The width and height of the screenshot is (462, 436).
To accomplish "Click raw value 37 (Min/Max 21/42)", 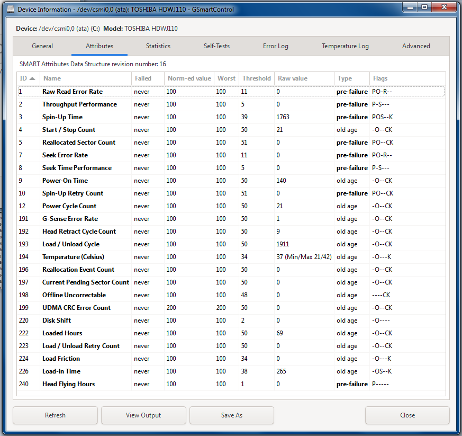I will click(x=304, y=256).
